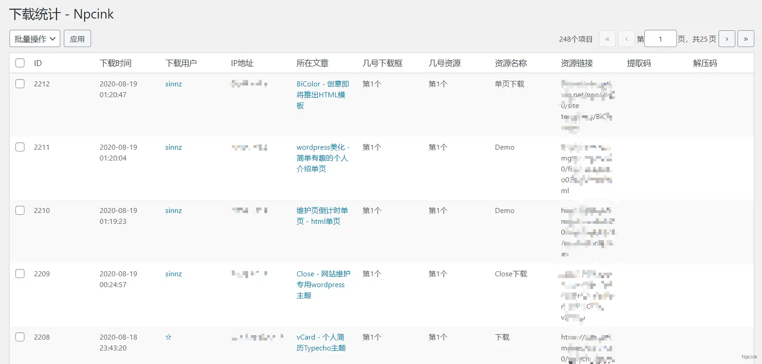This screenshot has height=364, width=762.
Task: Open vCard Typecho theme article link
Action: click(321, 342)
